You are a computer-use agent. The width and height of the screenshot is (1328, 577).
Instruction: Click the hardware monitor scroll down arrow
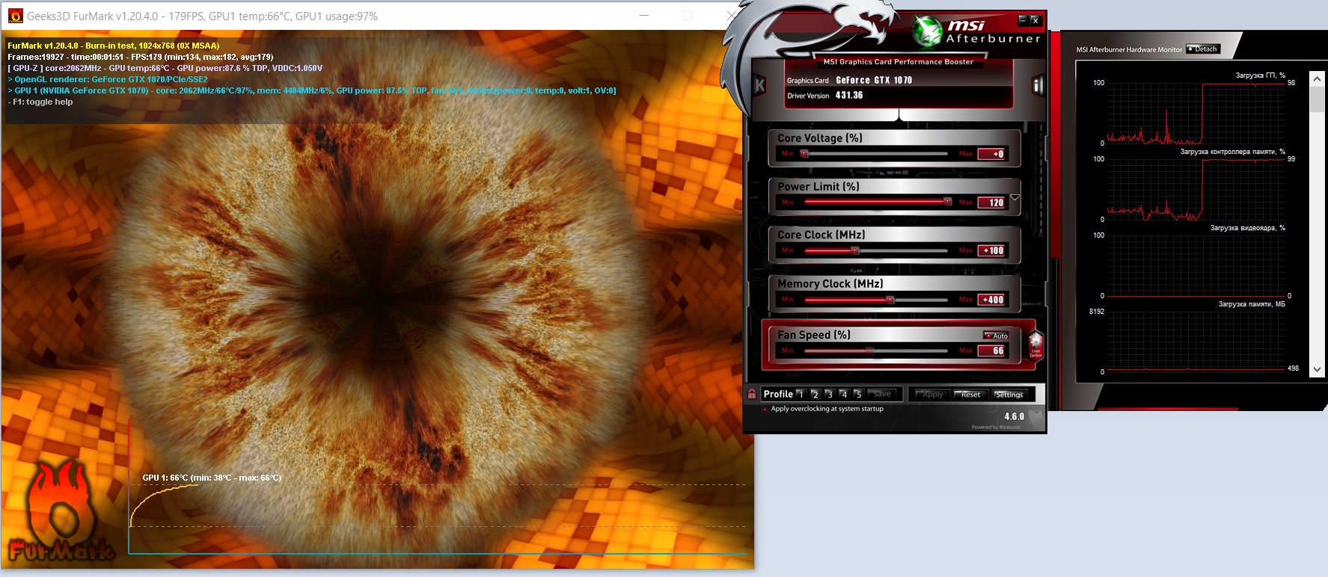[x=1317, y=370]
